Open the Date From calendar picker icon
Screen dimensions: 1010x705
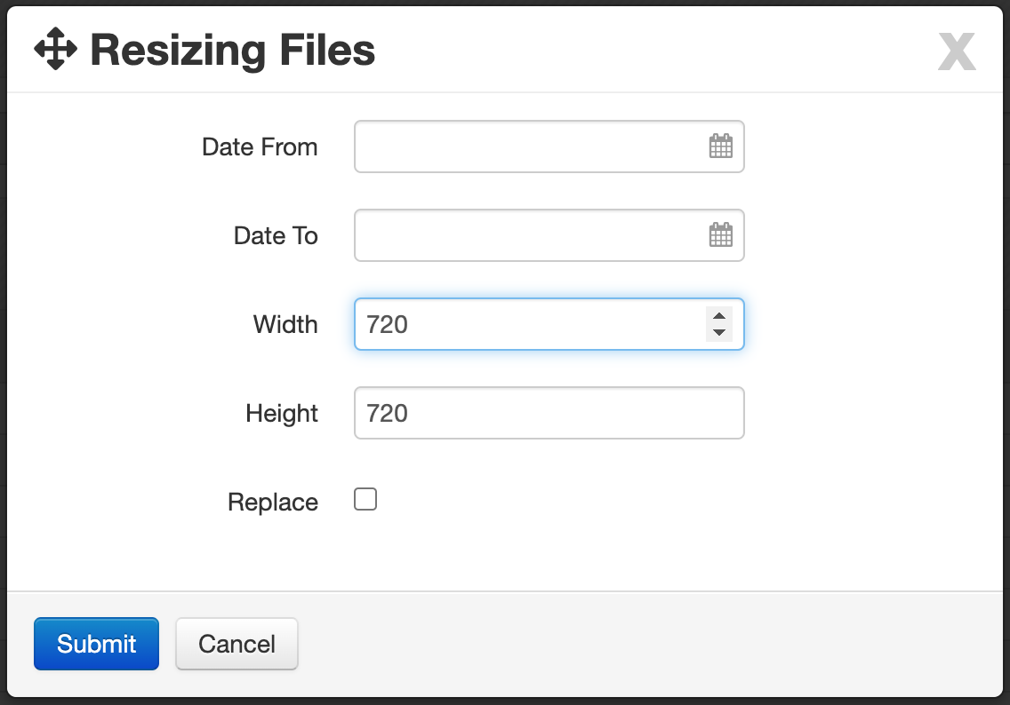tap(720, 146)
